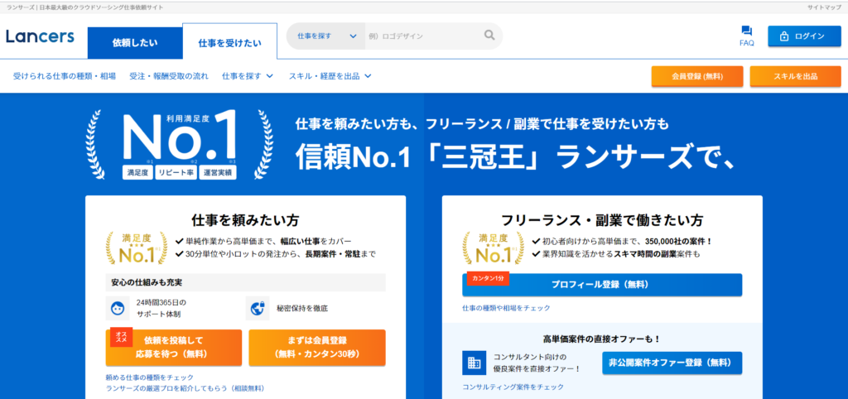Click the 例) ロゴデザイン search field

click(422, 36)
